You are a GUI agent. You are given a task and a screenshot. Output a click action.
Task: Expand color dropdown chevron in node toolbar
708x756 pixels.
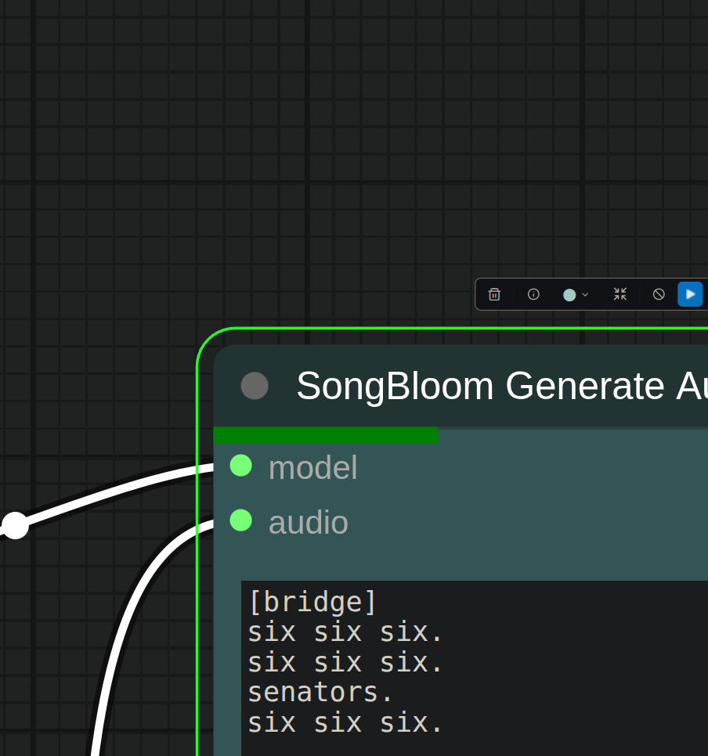point(585,294)
